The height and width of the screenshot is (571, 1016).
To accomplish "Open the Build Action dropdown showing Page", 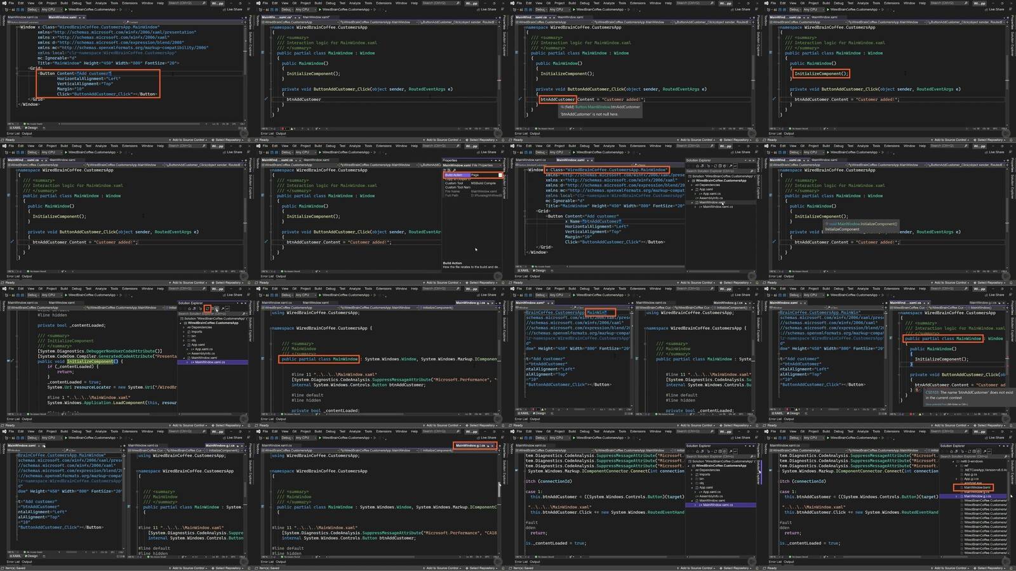I will tap(500, 175).
